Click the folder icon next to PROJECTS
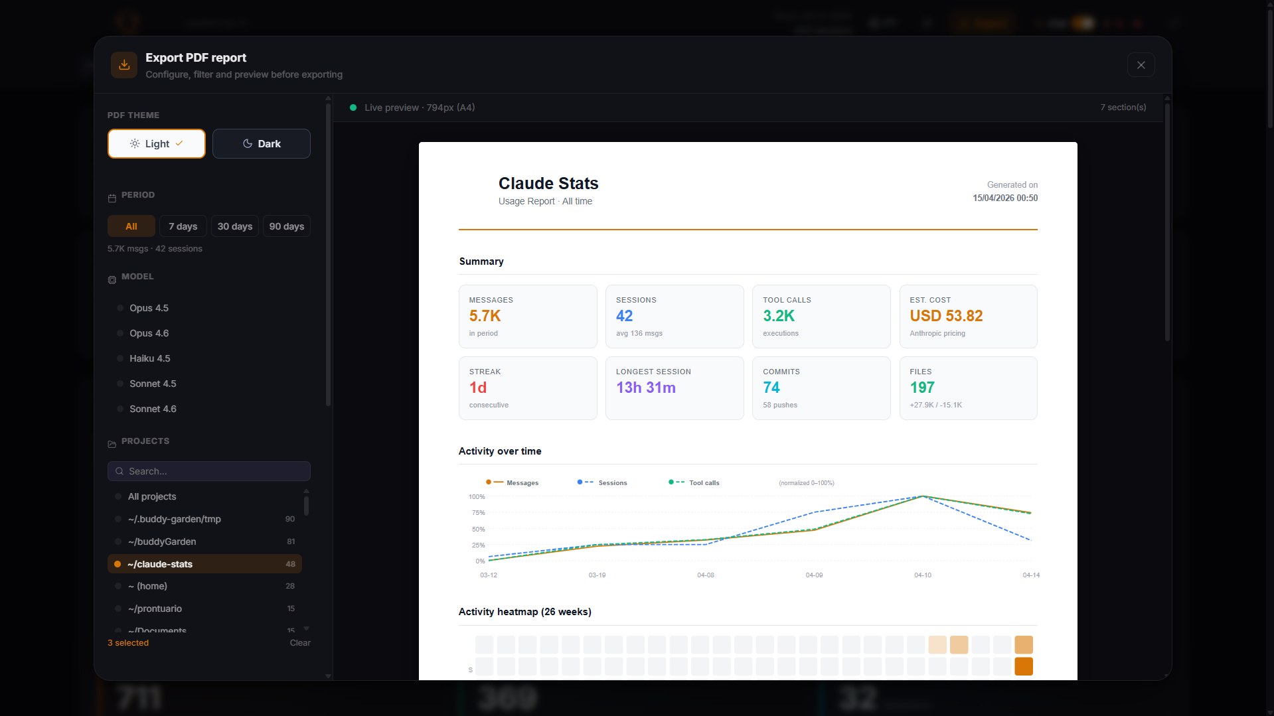Screen dimensions: 1274x716 pos(112,443)
